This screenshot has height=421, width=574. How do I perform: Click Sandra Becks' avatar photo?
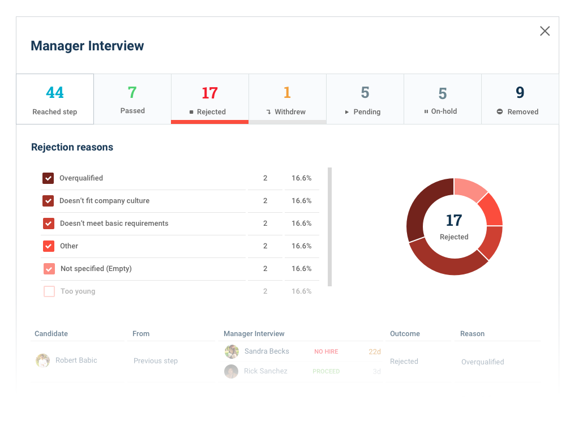coord(231,351)
